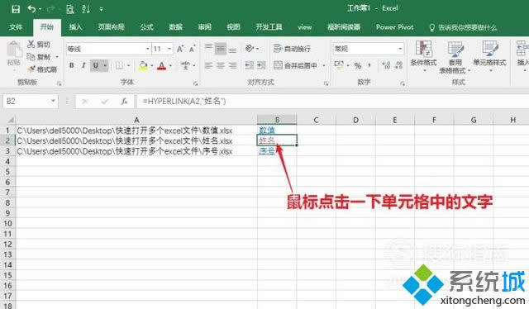Open the Font dialog launcher
The width and height of the screenshot is (529, 309).
point(195,83)
